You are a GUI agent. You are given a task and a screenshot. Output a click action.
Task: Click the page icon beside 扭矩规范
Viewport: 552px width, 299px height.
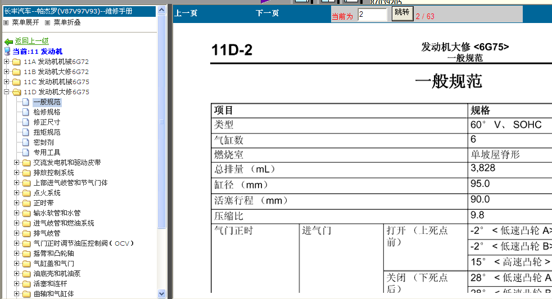point(26,132)
